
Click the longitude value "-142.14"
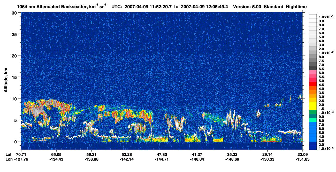pyautogui.click(x=126, y=159)
